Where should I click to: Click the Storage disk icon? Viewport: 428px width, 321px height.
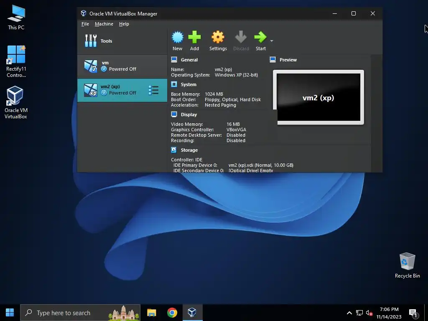coord(174,150)
